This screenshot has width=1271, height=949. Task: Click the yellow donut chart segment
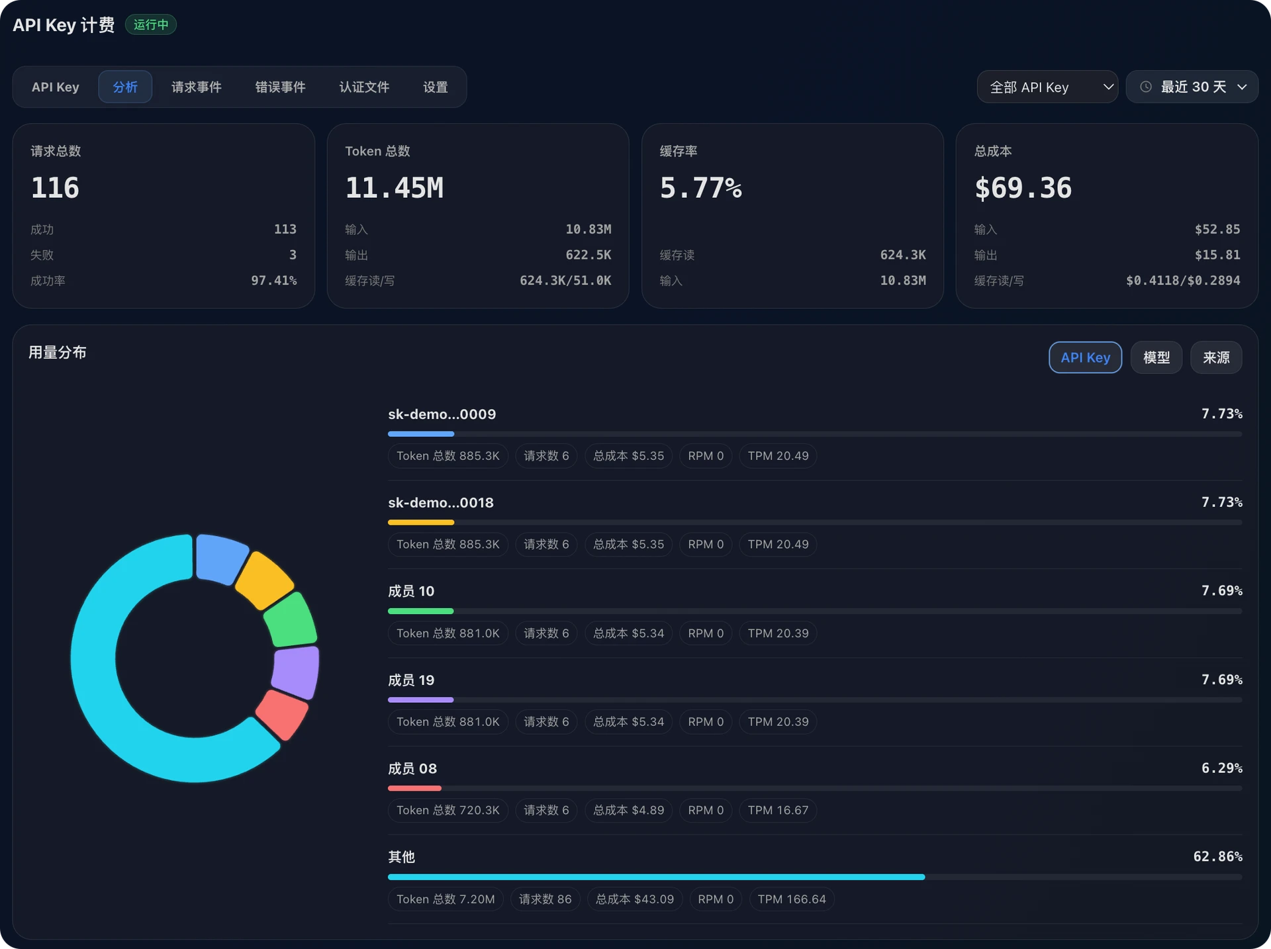click(x=265, y=580)
